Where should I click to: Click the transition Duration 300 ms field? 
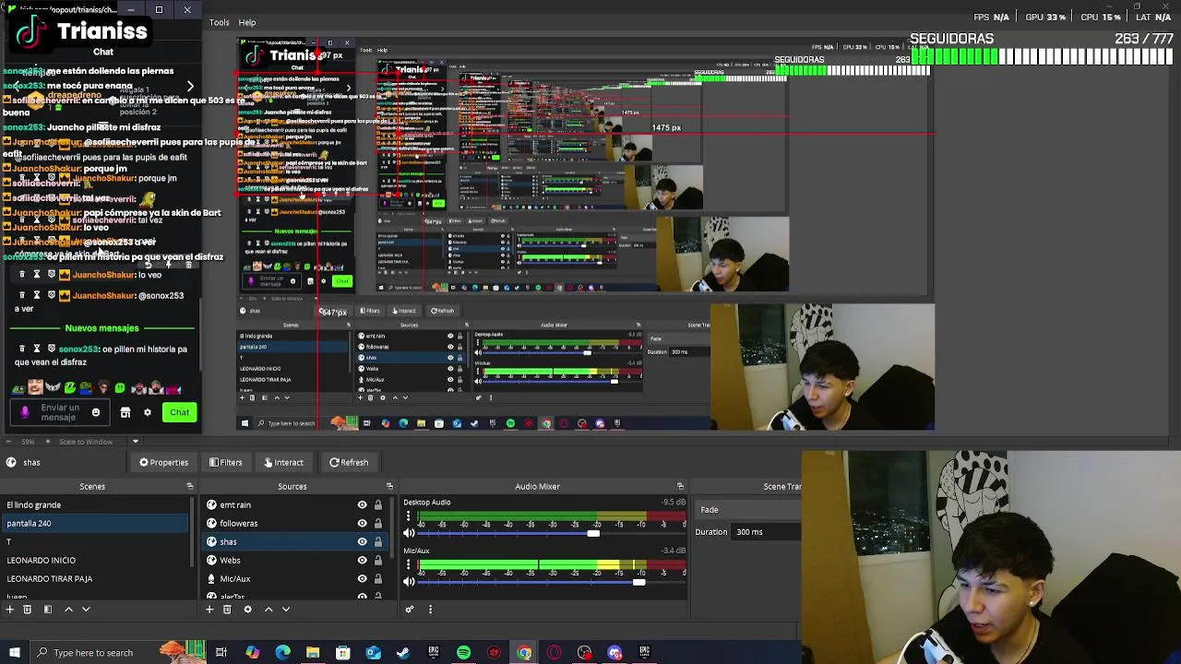tap(768, 531)
